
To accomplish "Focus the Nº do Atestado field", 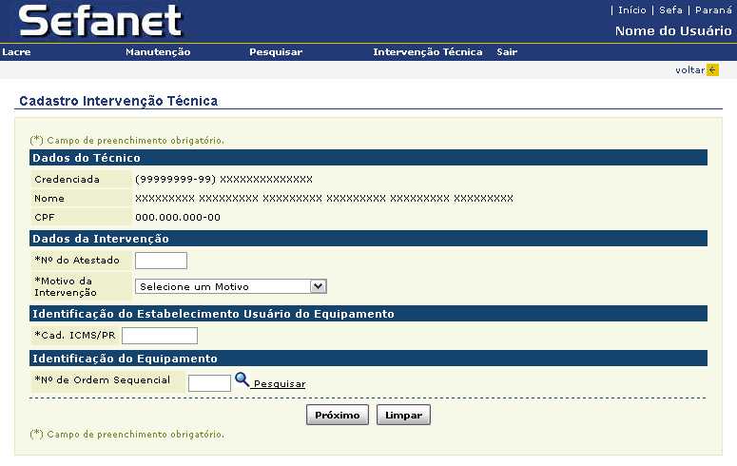I will pos(161,261).
